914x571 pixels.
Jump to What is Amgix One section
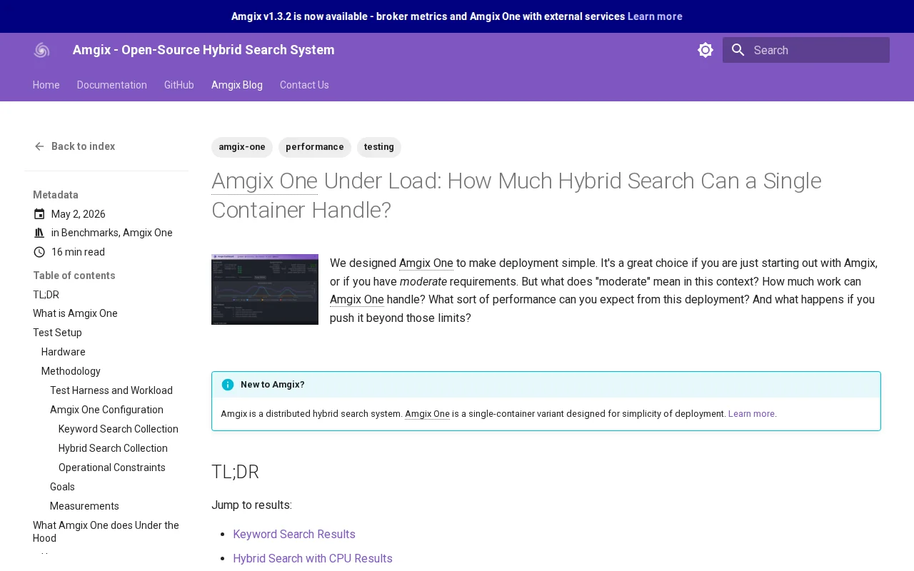tap(75, 313)
